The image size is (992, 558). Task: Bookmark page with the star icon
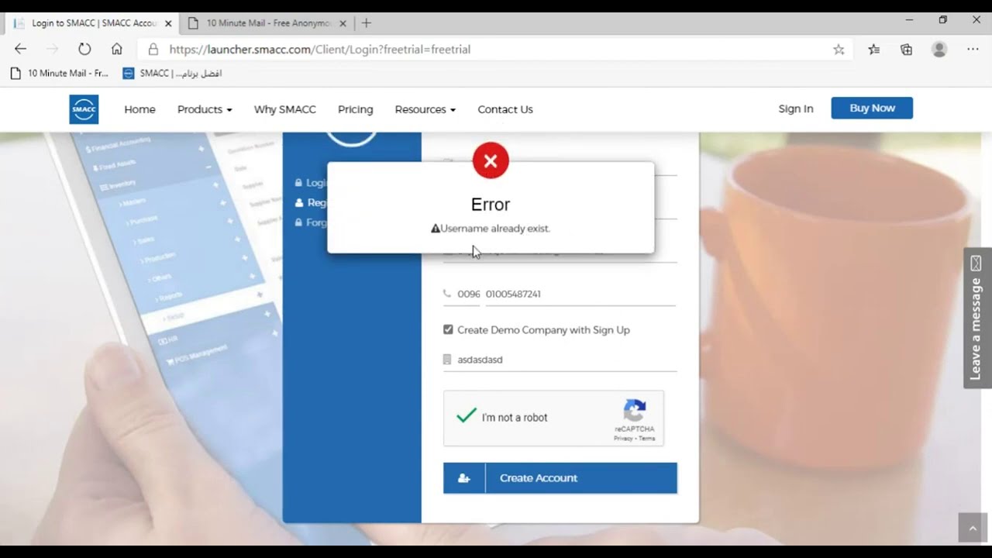(x=839, y=50)
